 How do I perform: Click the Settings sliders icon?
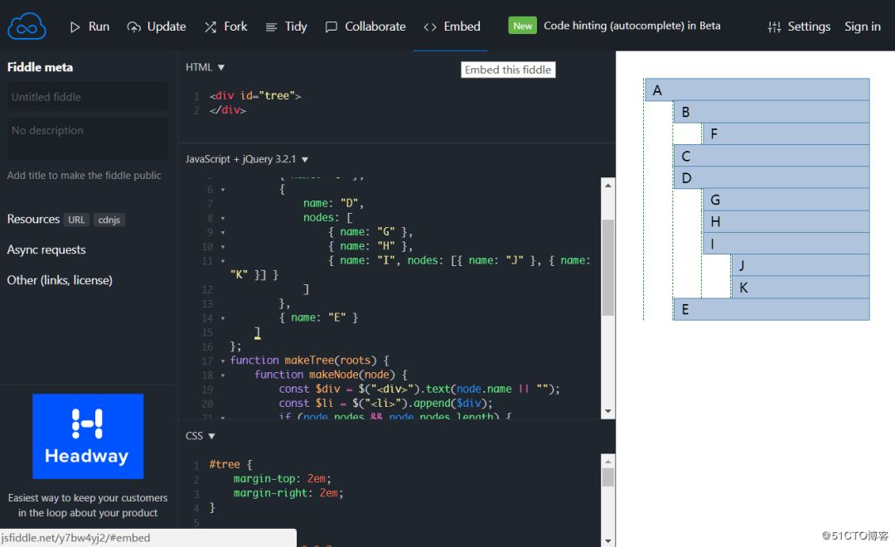(x=774, y=27)
